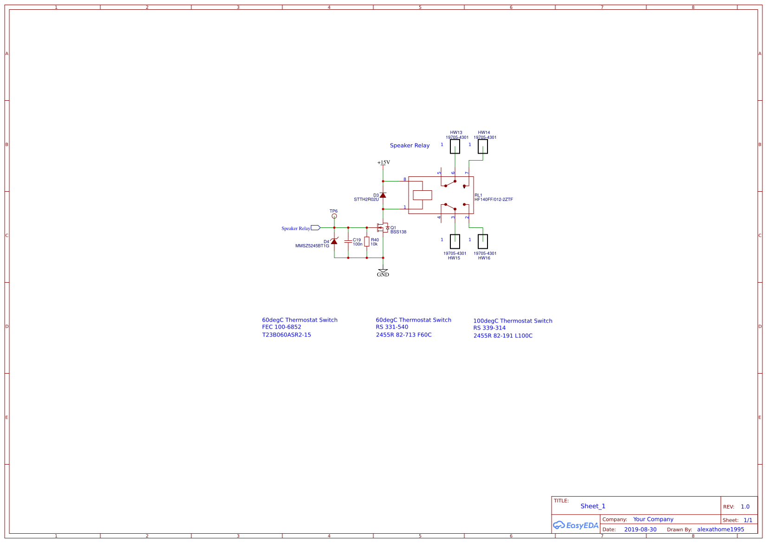This screenshot has width=767, height=543.
Task: Select the HW13 19705-4301 connector symbol
Action: (x=455, y=146)
